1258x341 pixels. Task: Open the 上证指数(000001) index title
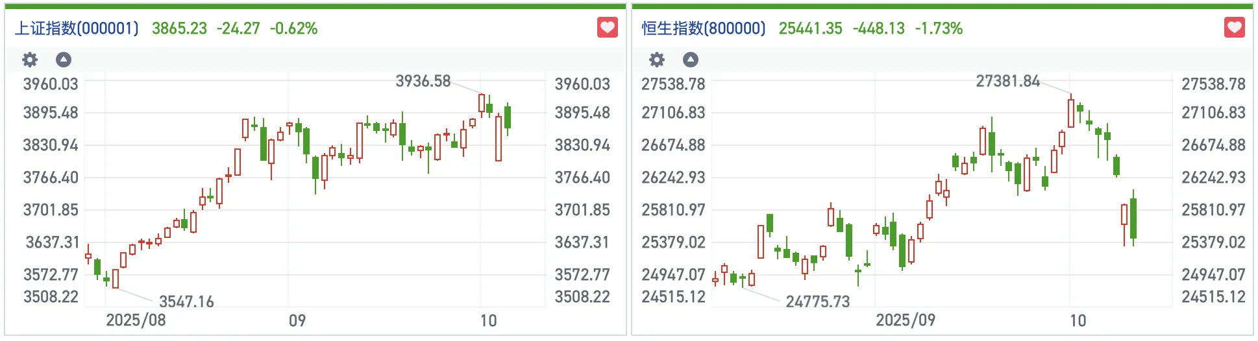tap(77, 29)
